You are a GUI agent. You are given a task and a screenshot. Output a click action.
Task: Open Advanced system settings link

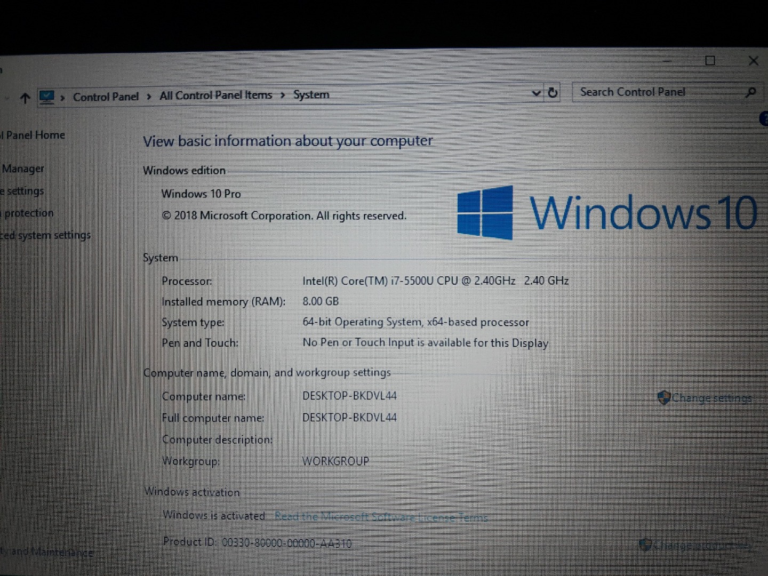[45, 235]
